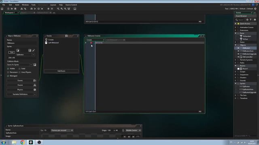259x145 pixels.
Task: Select Room1 in Asset Browser
Action: tap(245, 69)
